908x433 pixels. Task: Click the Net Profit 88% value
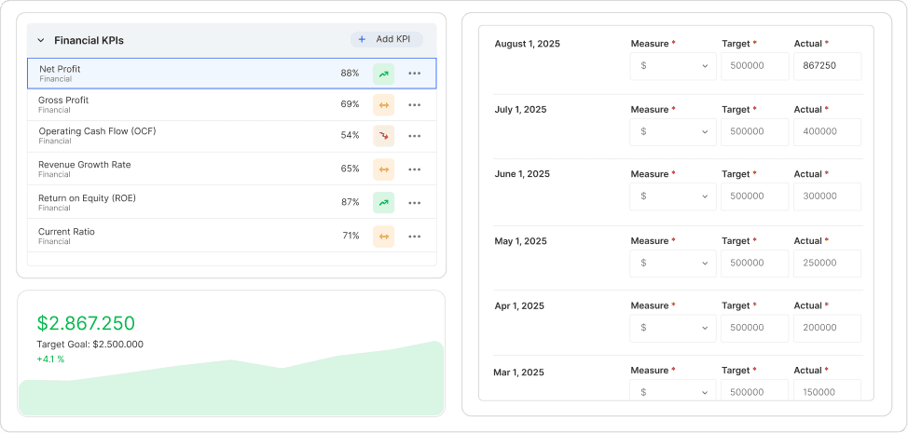point(350,74)
